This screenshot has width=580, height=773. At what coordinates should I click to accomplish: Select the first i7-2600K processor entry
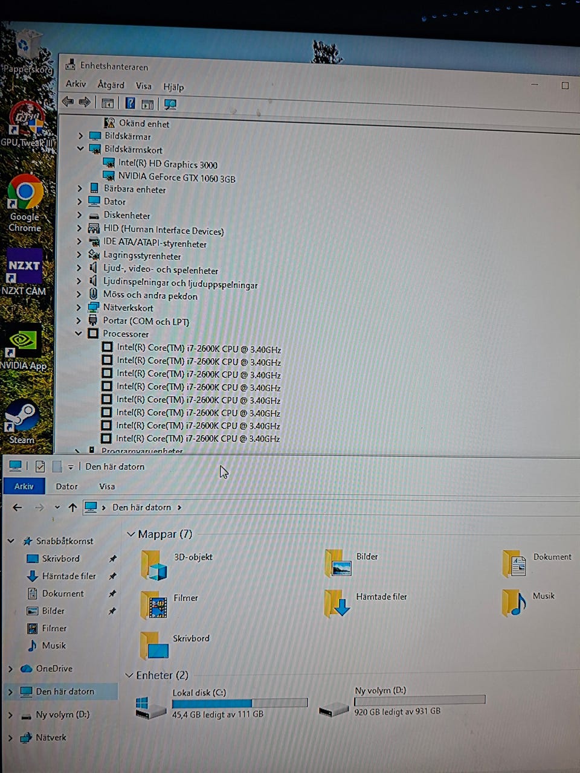point(191,348)
